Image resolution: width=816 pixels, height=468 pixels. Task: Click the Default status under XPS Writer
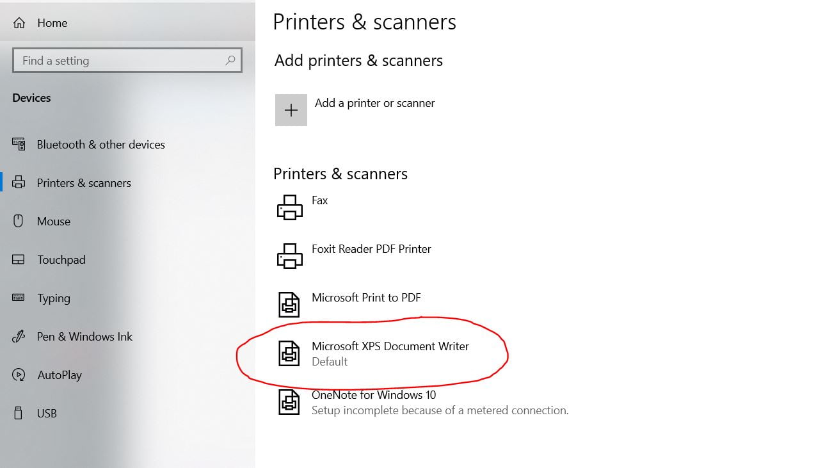330,362
